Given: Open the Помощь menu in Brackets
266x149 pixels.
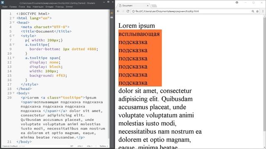Looking at the screenshot, I should point(59,7).
